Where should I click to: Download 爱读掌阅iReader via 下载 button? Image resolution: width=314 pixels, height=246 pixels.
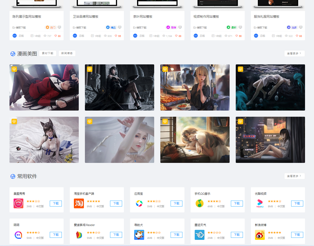point(116,235)
